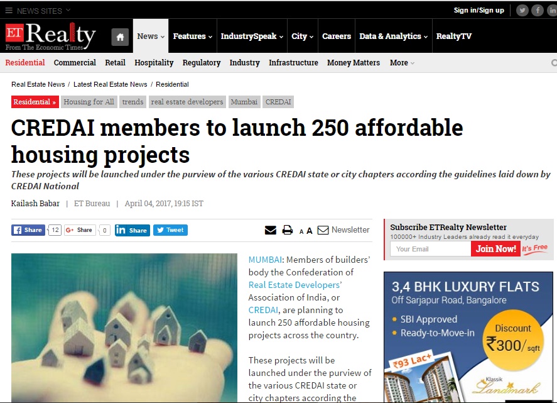Click the home icon in navigation bar
Screen dimensions: 557x403
coord(120,37)
